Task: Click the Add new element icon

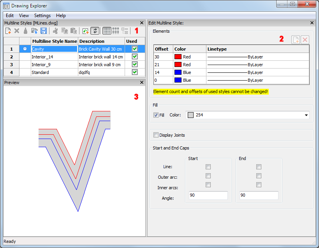Action: click(x=296, y=39)
